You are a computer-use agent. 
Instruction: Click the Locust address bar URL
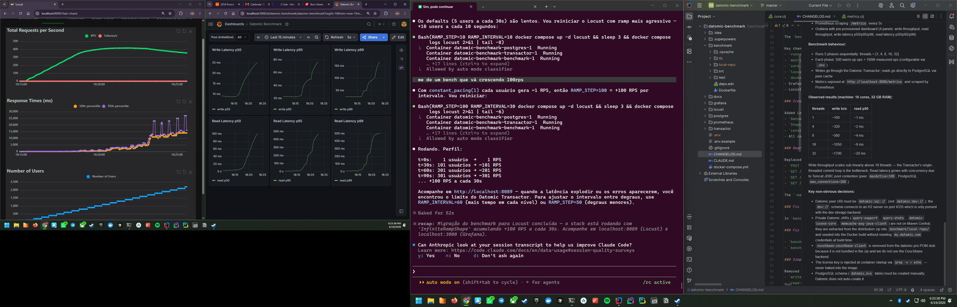pyautogui.click(x=59, y=13)
